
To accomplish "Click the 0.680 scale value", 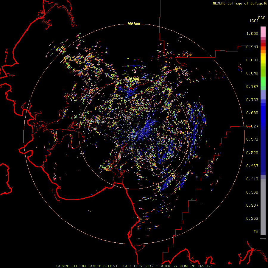I will click(x=252, y=113).
